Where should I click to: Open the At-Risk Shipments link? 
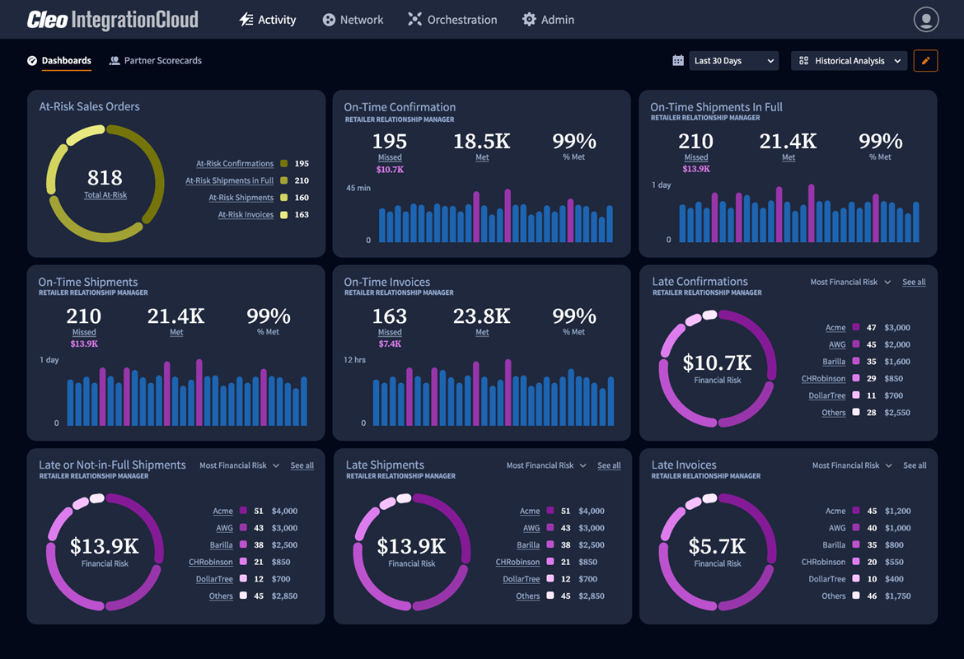coord(241,198)
